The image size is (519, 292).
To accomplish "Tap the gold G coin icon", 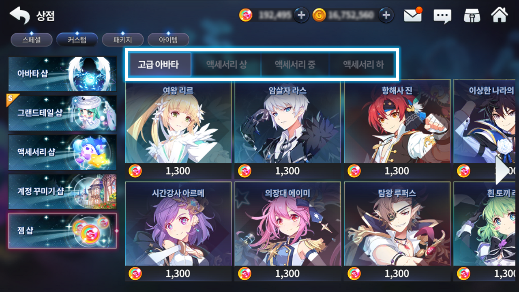I will pyautogui.click(x=320, y=15).
